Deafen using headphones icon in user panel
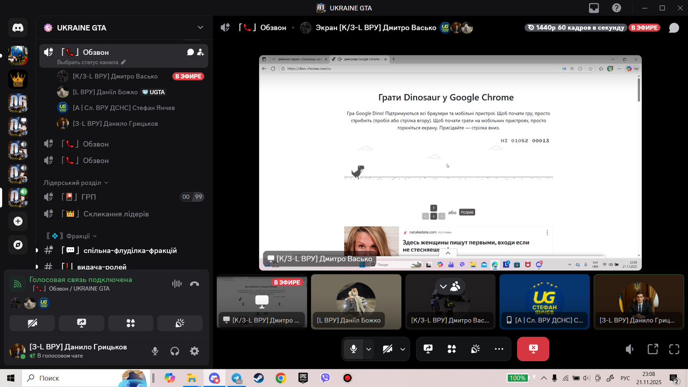 tap(175, 351)
